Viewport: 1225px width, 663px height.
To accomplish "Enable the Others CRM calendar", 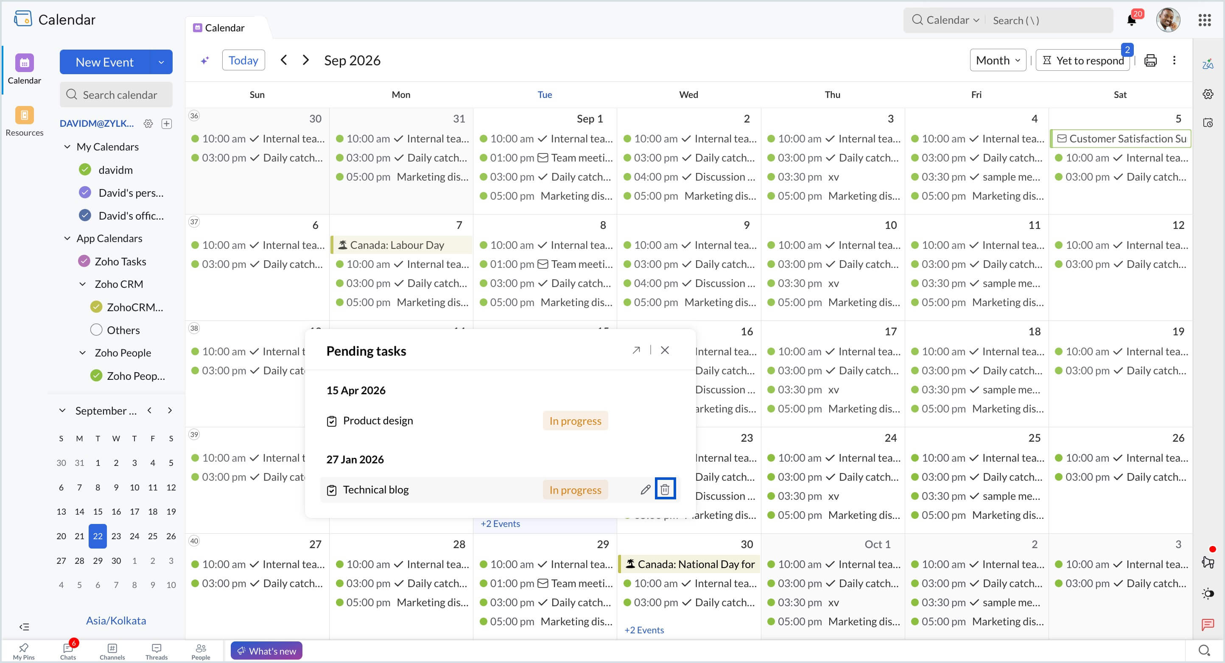I will click(96, 330).
